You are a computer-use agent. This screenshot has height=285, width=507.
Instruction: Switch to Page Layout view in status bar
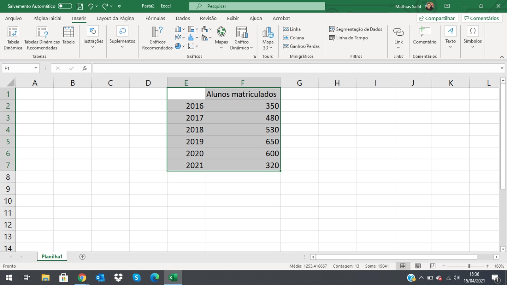[x=417, y=266]
